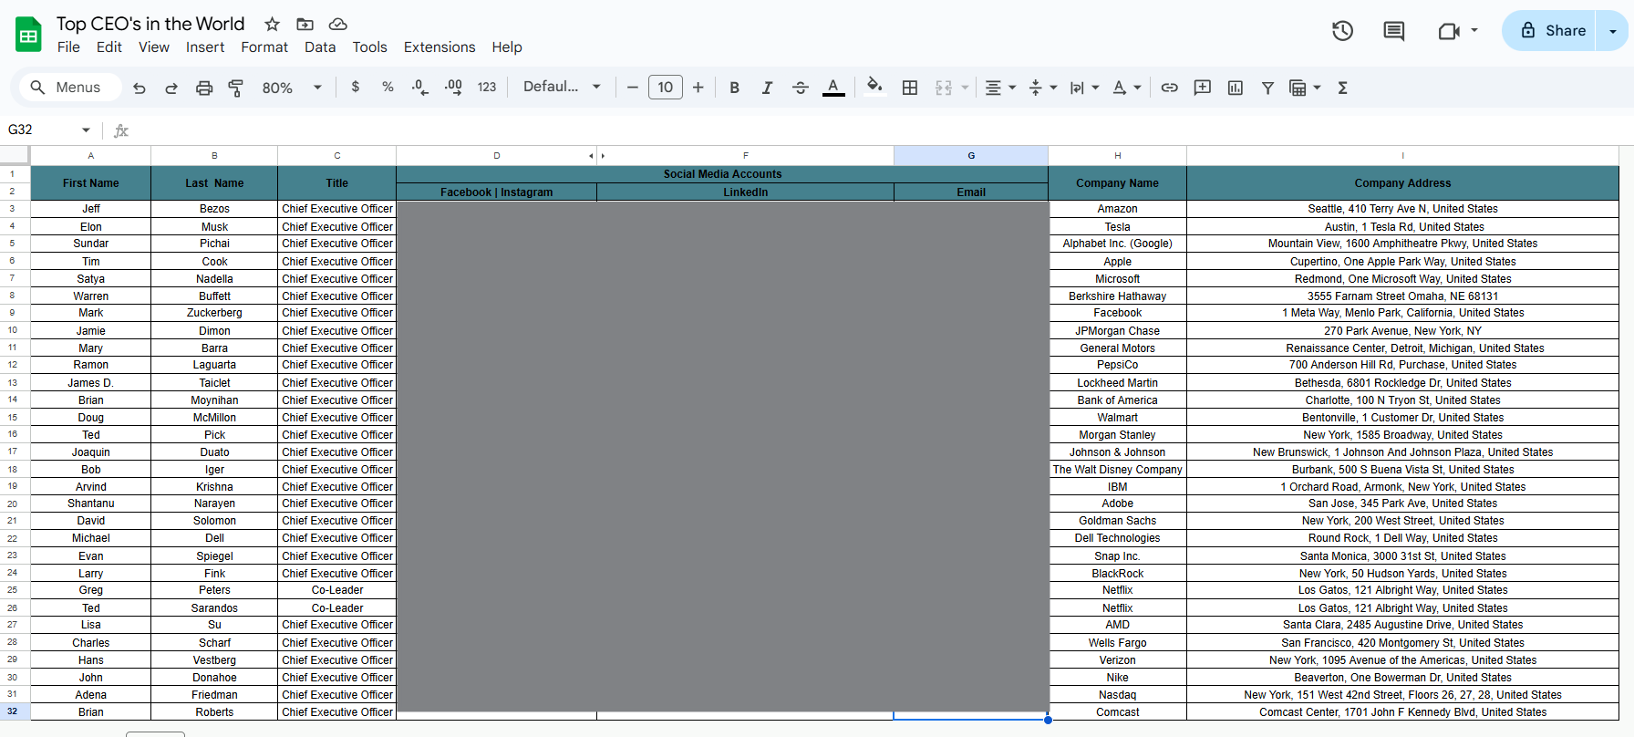
Task: Select column G header
Action: [971, 156]
